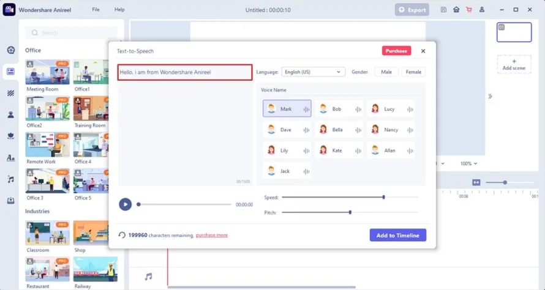This screenshot has height=290, width=545.
Task: Choose the Lucy voice
Action: coord(391,109)
